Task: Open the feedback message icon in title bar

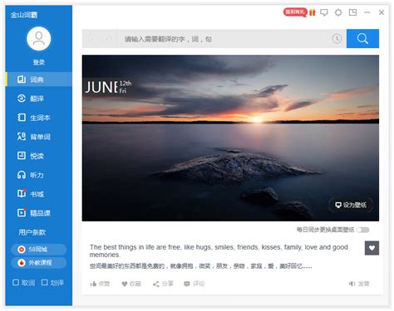Action: point(324,12)
